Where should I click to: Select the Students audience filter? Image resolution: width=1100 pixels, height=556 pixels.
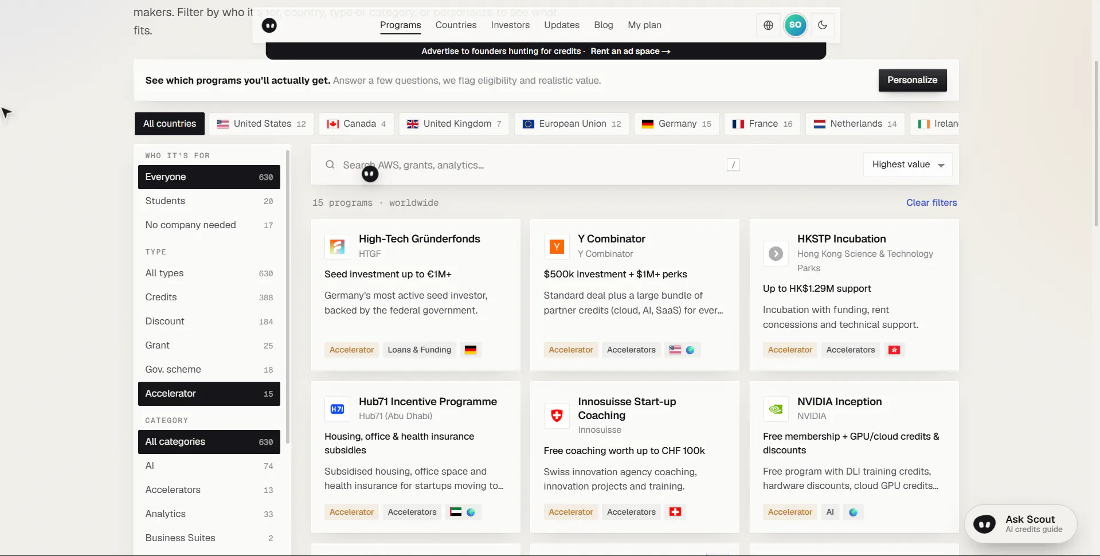tap(209, 201)
